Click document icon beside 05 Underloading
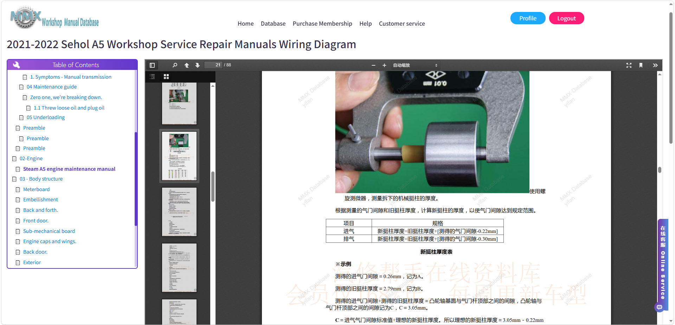 pyautogui.click(x=21, y=118)
